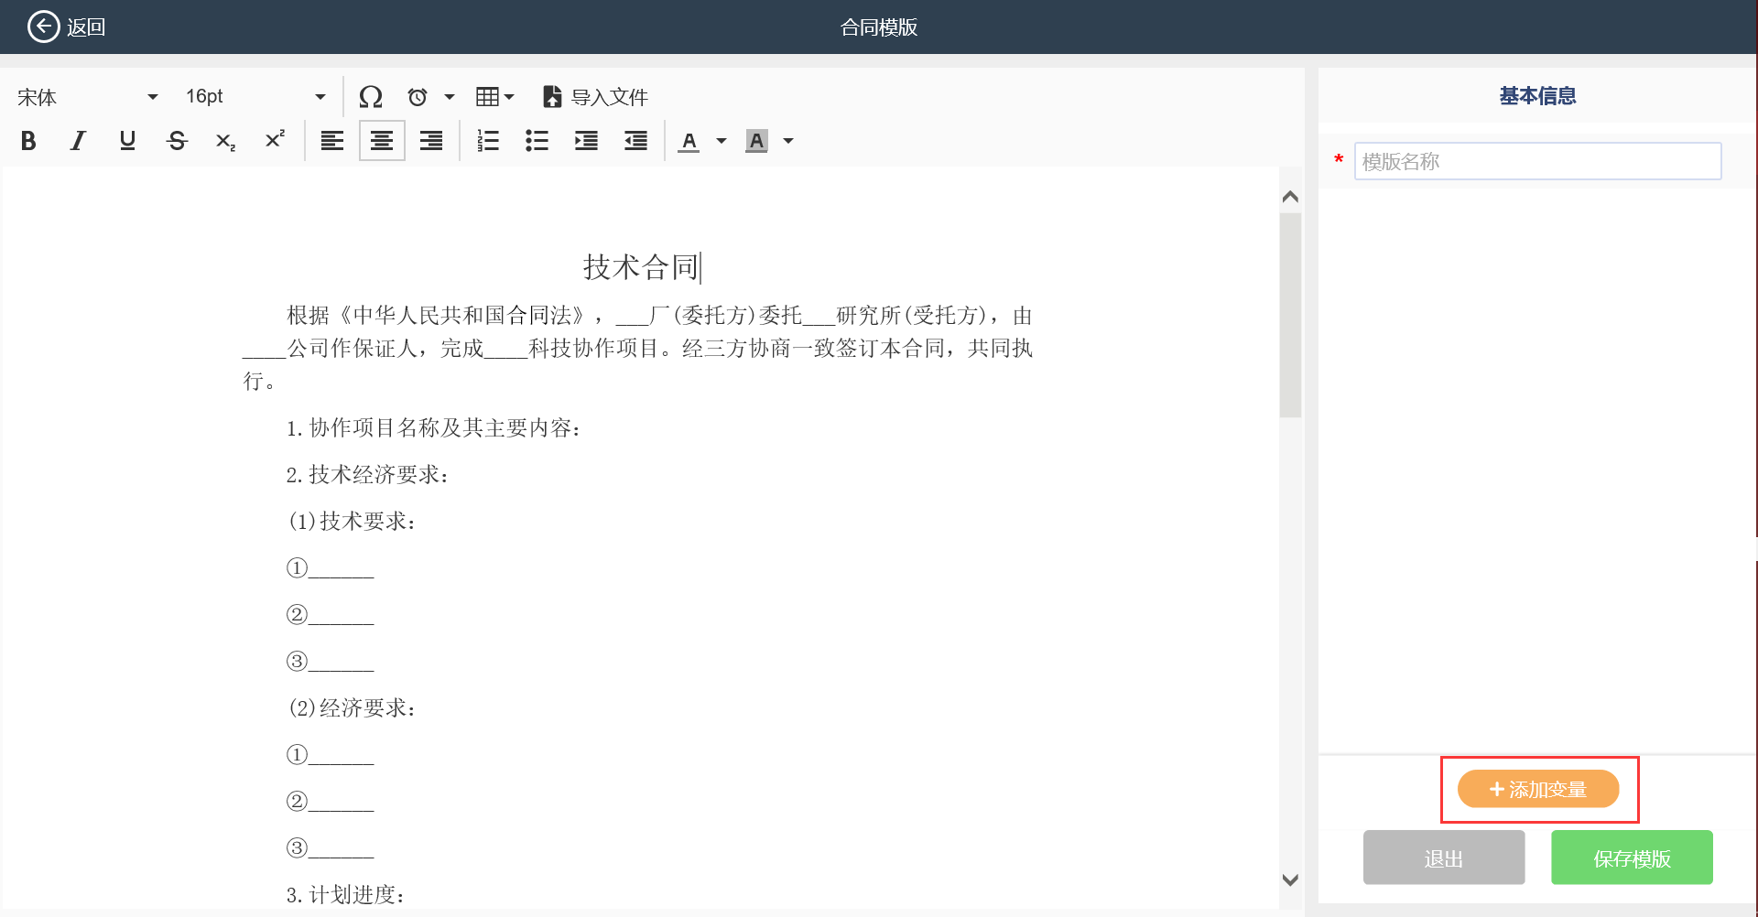Toggle underline formatting
The width and height of the screenshot is (1758, 917).
pos(127,141)
